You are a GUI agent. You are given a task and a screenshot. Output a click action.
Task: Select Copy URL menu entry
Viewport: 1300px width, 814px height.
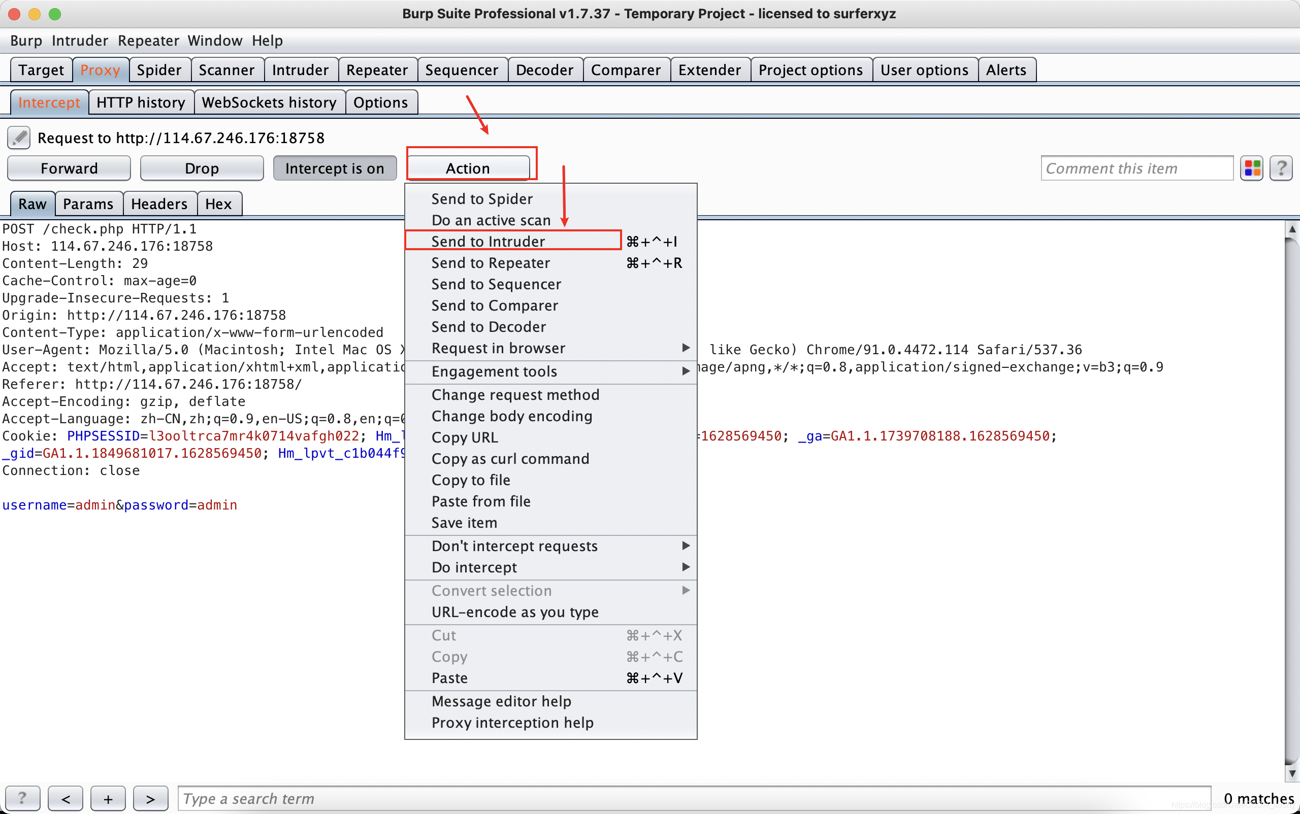(550, 437)
